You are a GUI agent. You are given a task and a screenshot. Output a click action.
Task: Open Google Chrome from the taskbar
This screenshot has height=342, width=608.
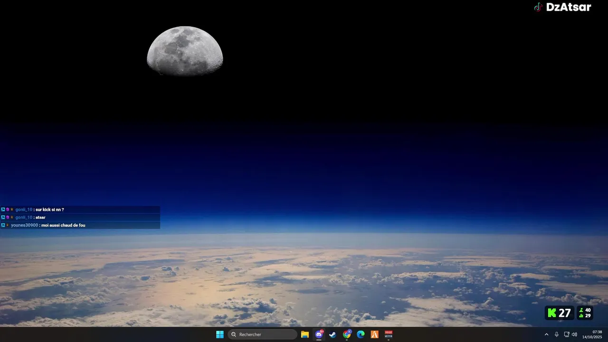tap(347, 334)
